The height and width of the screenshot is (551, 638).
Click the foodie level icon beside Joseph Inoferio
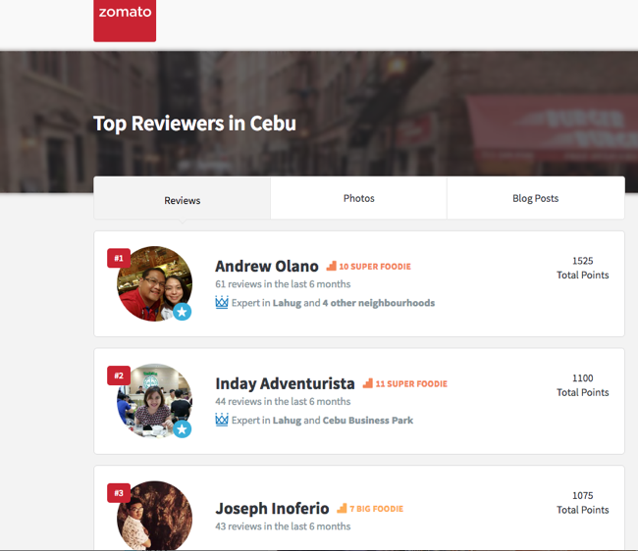(x=342, y=508)
